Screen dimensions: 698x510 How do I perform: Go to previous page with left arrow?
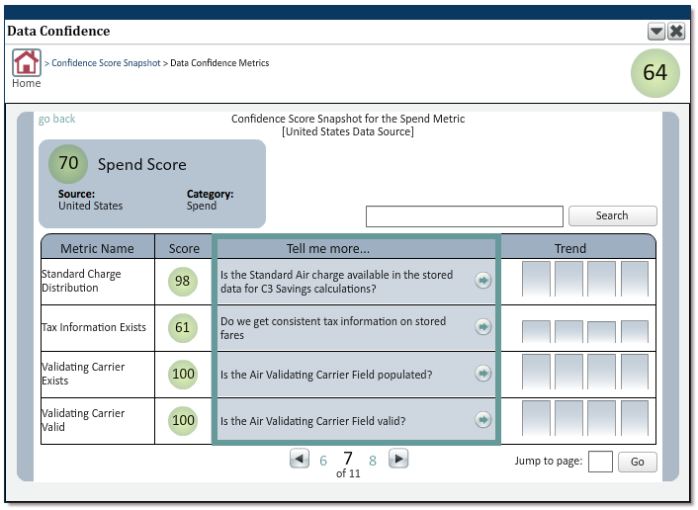(x=300, y=459)
